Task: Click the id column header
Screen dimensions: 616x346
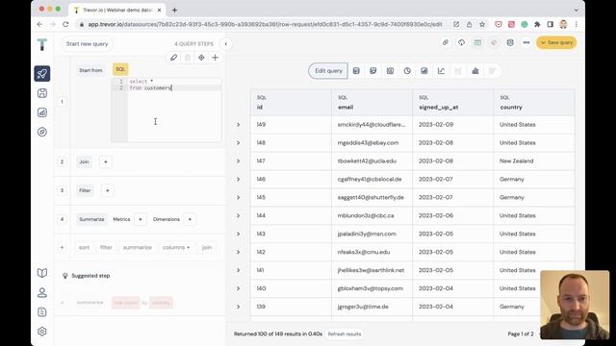Action: click(291, 103)
